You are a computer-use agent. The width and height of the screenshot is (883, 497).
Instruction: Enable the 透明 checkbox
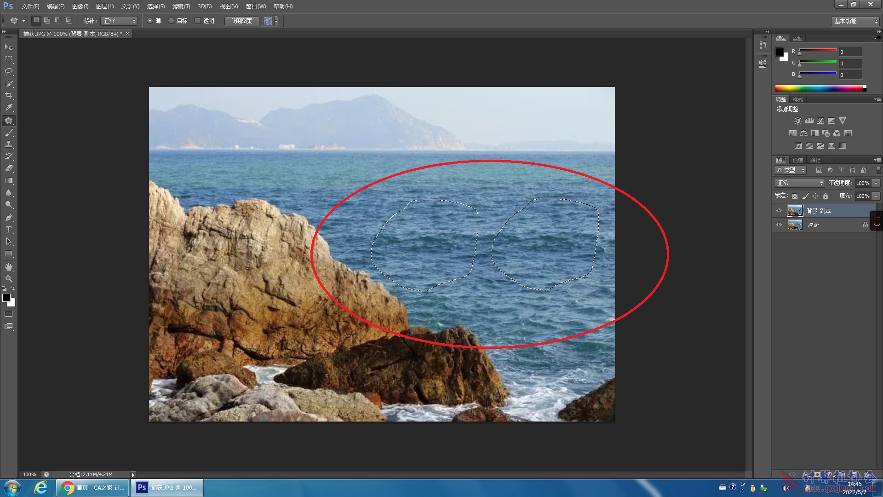198,21
